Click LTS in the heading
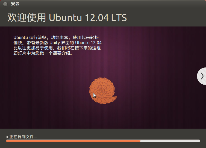This screenshot has height=148, width=206. point(119,18)
